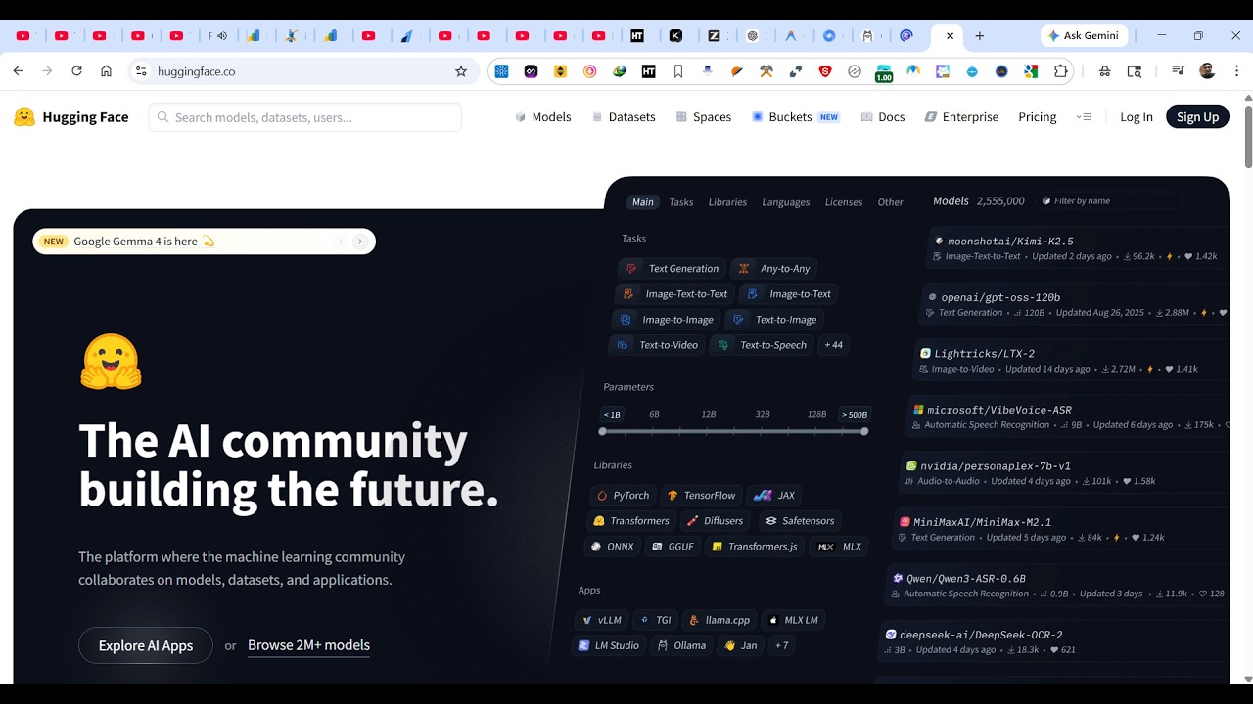Select the GGUF library chip
Screen dimensions: 1253x704
point(673,547)
